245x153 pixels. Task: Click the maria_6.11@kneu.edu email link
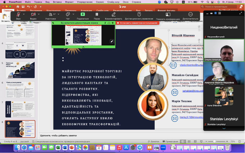pyautogui.click(x=191, y=117)
